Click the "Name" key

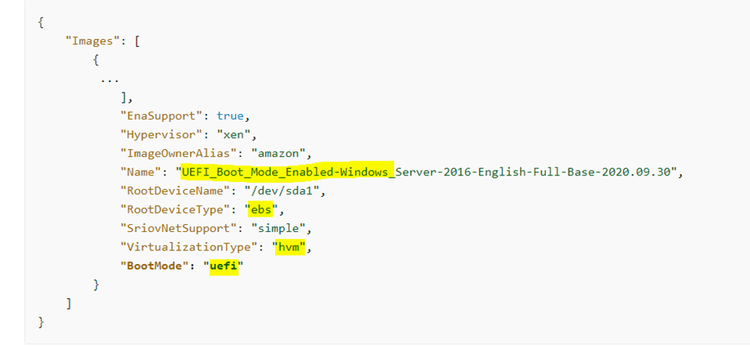(139, 172)
